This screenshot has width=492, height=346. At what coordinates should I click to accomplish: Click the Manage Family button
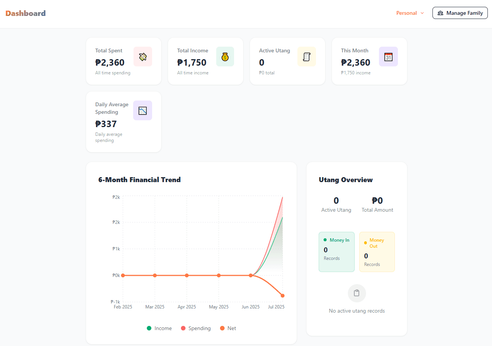(x=460, y=13)
